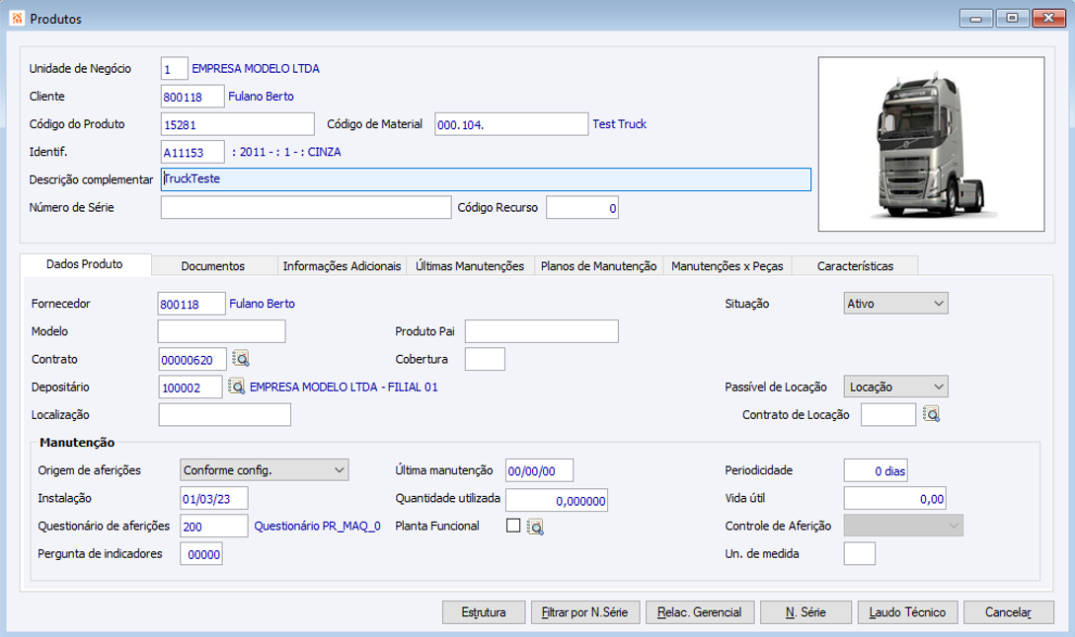1075x637 pixels.
Task: Click the truck product image thumbnail
Action: click(931, 144)
